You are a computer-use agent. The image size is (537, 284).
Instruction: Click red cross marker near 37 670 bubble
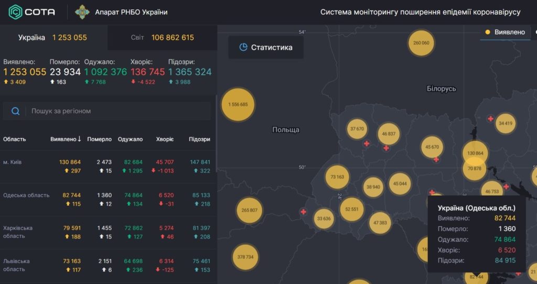tap(367, 143)
